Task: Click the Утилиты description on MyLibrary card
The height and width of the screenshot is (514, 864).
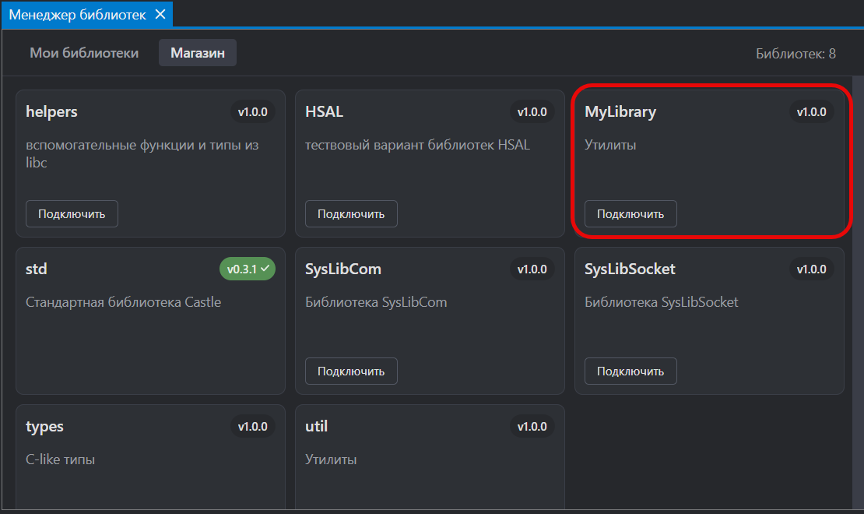Action: coord(610,145)
